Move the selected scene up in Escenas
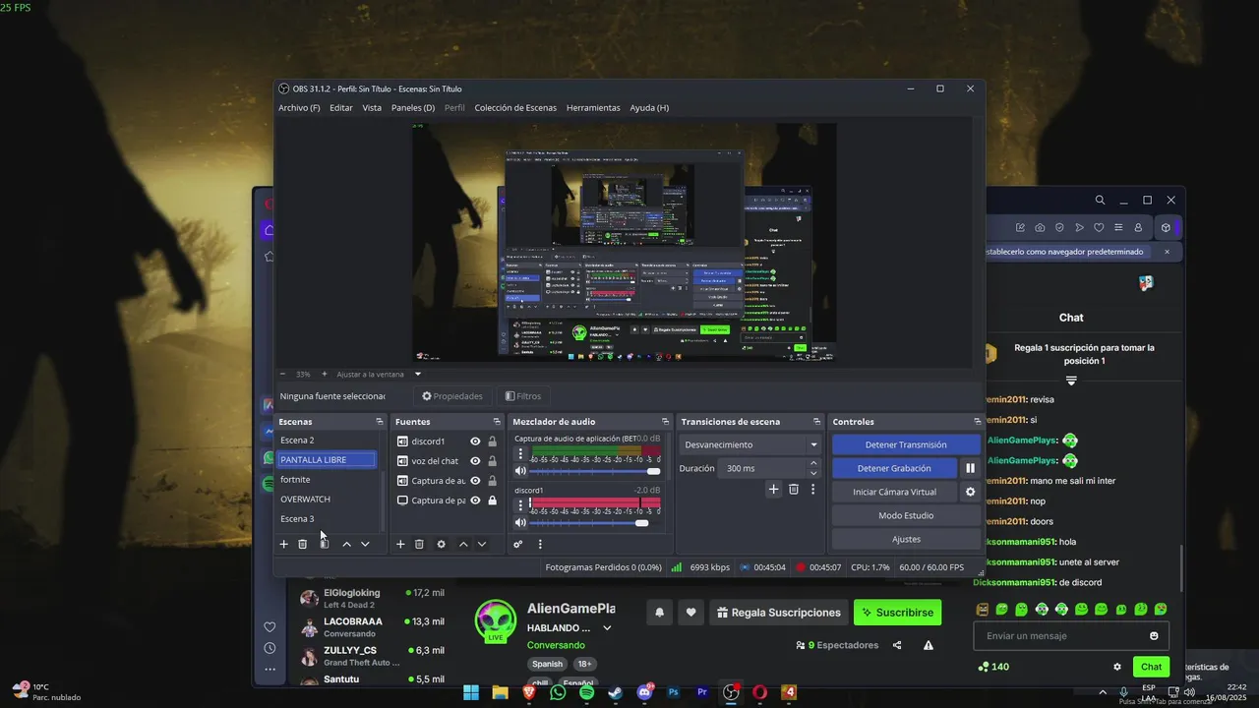This screenshot has height=708, width=1259. 346,544
